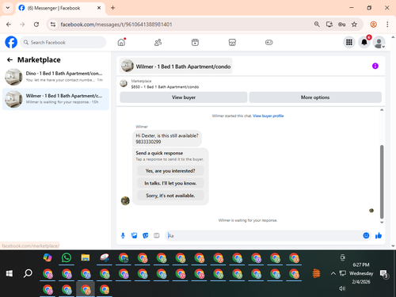Click the back arrow beside Marketplace
The height and width of the screenshot is (297, 396).
pyautogui.click(x=10, y=60)
